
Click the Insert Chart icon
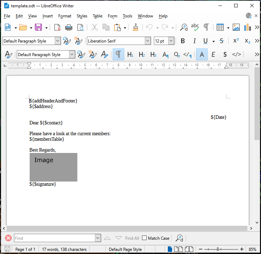[248, 28]
